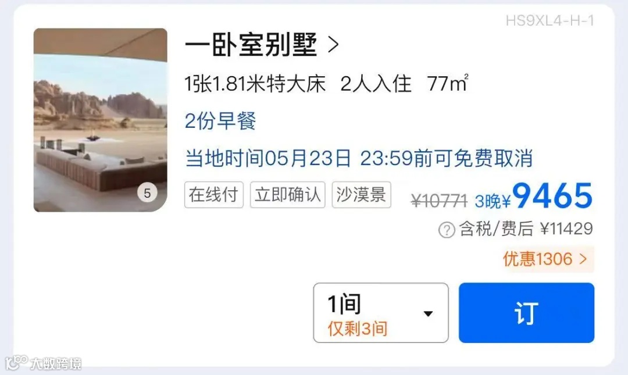Tap the 含税/费后 ¥11429 total line
Viewport: 628px width, 375px height.
pyautogui.click(x=526, y=229)
